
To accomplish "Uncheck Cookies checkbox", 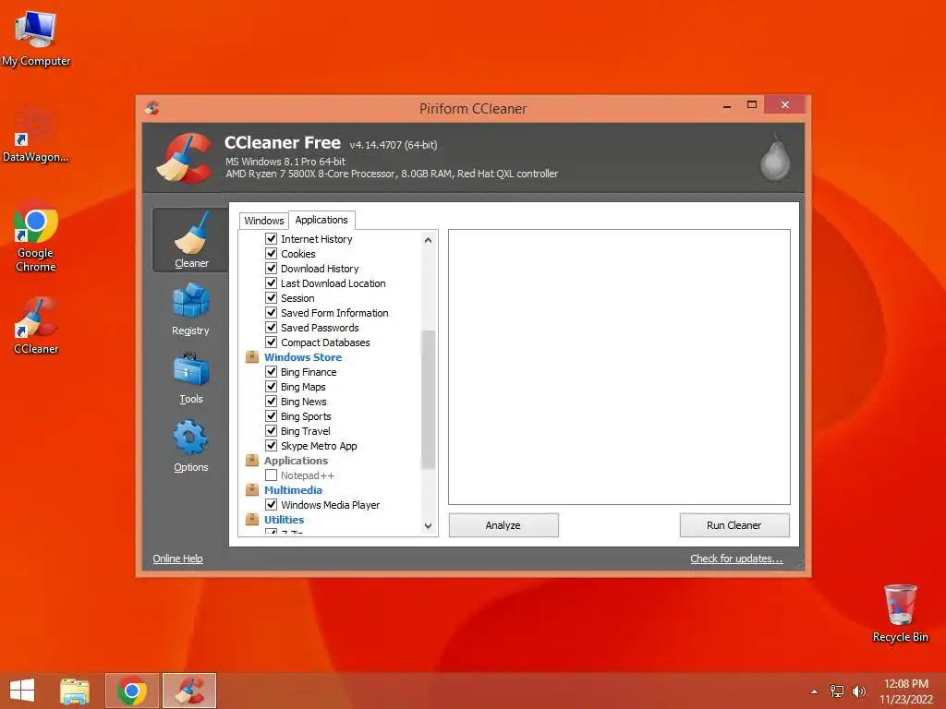I will [x=272, y=254].
